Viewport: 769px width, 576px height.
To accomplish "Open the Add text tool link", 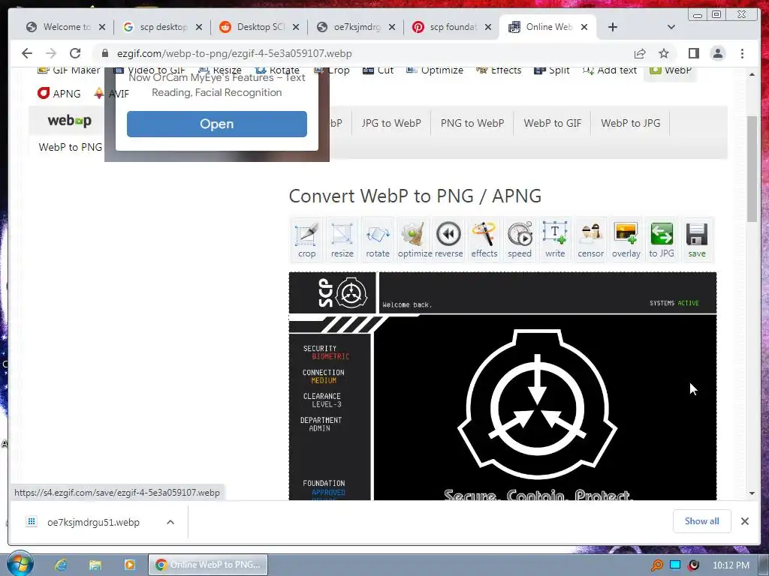I will tap(610, 70).
